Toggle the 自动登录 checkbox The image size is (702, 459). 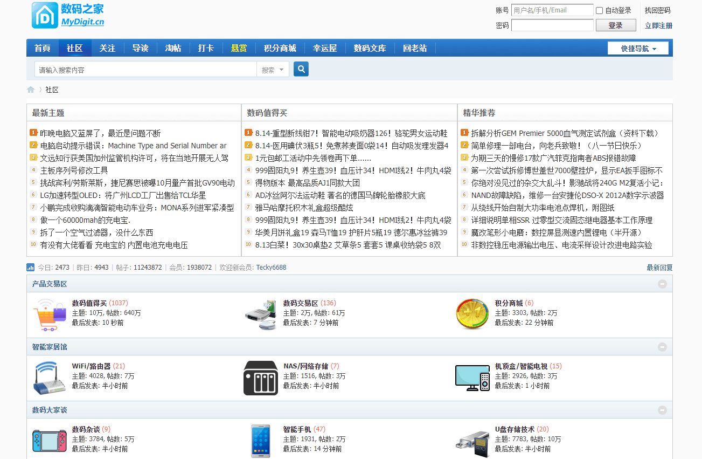(x=599, y=10)
